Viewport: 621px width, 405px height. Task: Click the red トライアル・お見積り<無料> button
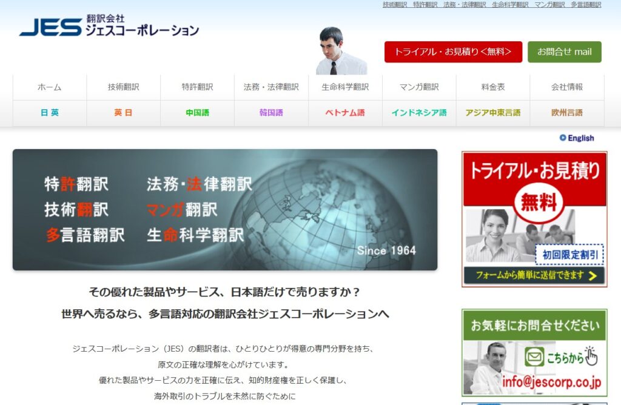coord(453,52)
